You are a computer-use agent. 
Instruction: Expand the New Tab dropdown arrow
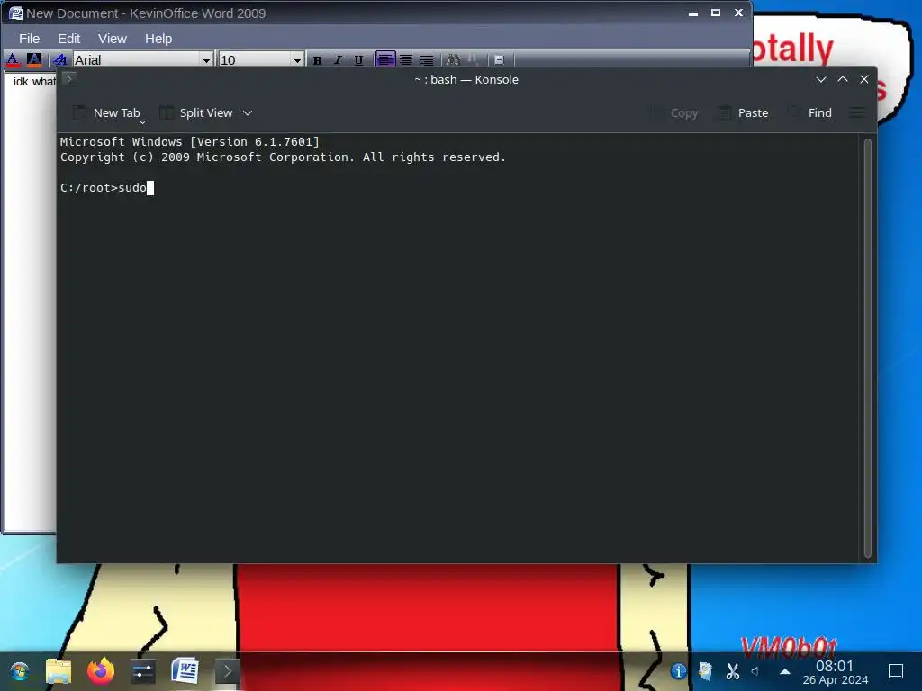point(142,122)
